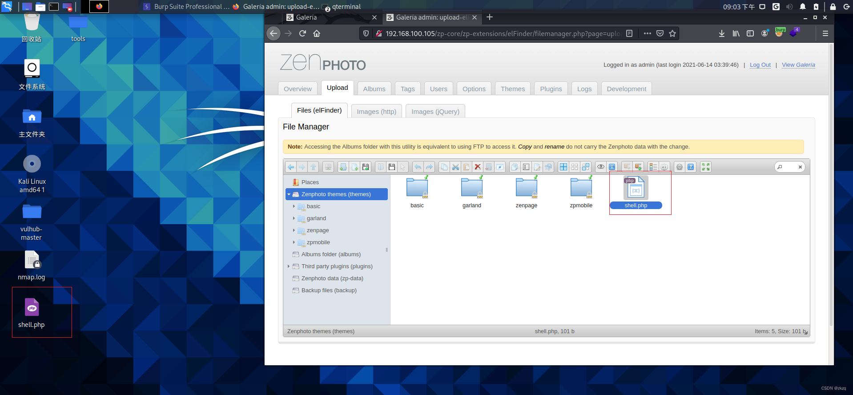This screenshot has width=853, height=395.
Task: Go to parent folder with Up arrow
Action: coord(313,167)
